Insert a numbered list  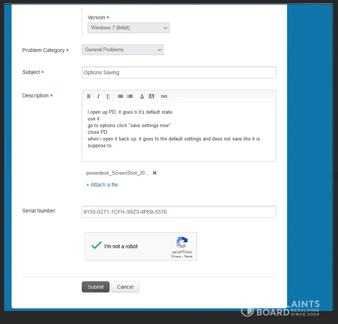130,96
